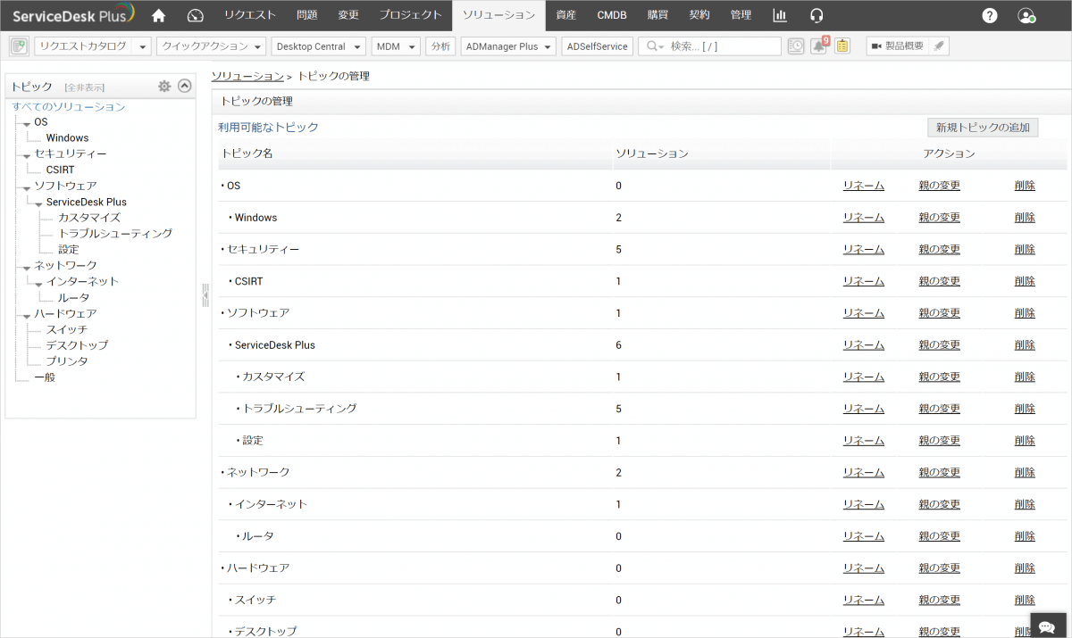1072x638 pixels.
Task: Click the ServiceDesk Plus logo
Action: [x=73, y=14]
